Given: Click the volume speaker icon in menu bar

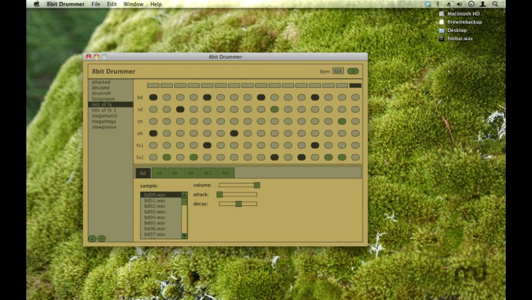Looking at the screenshot, I should tap(459, 4).
